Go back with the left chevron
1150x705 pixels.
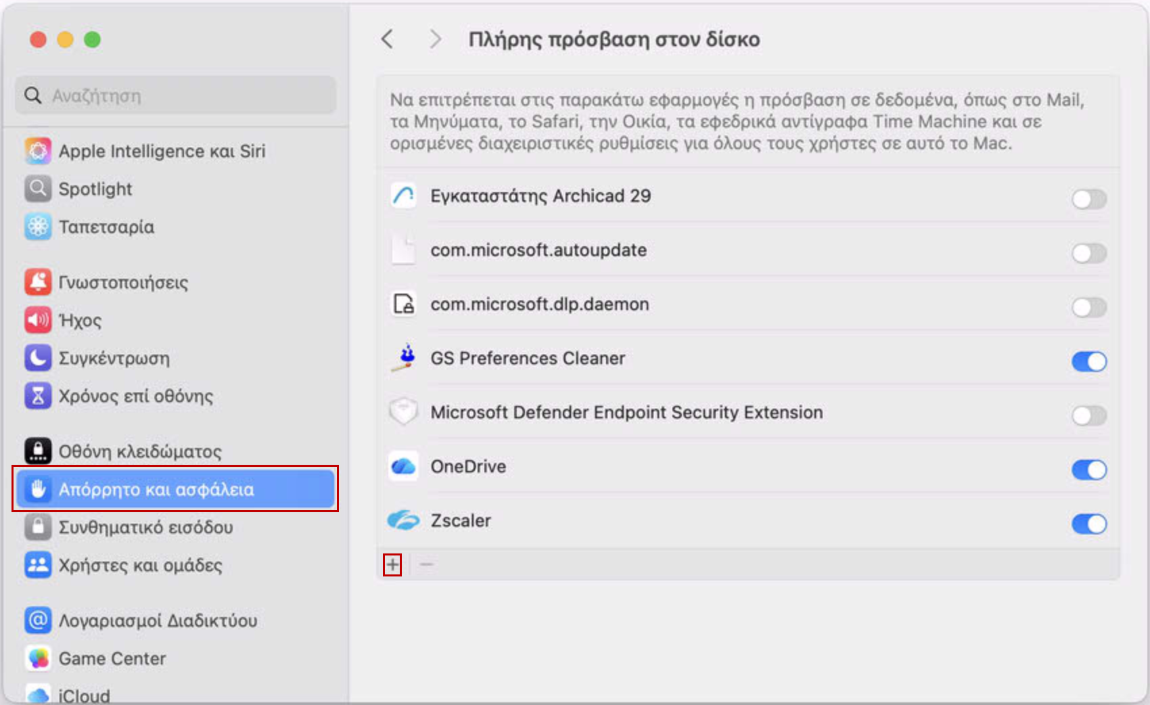coord(387,39)
